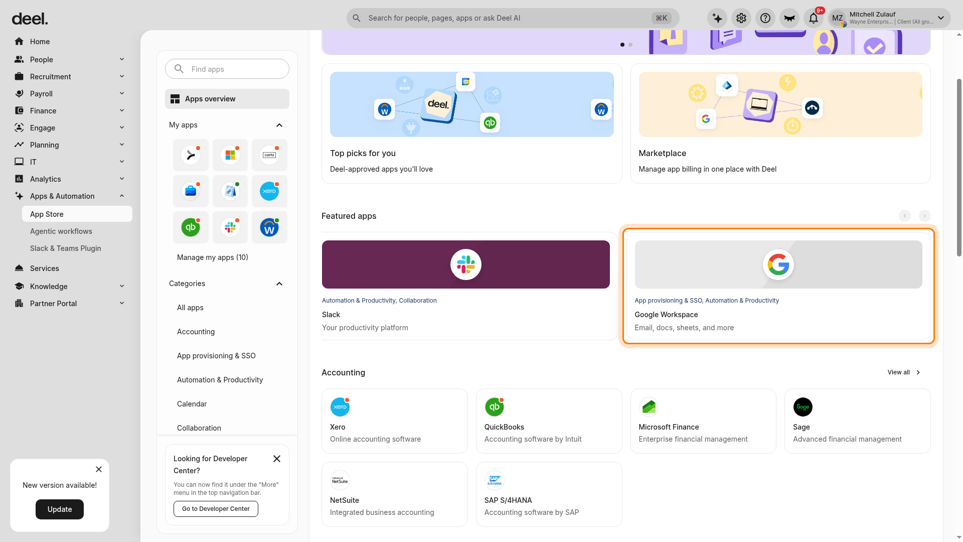The image size is (963, 542).
Task: Click the page vertical scrollbar thumb
Action: coord(959,167)
